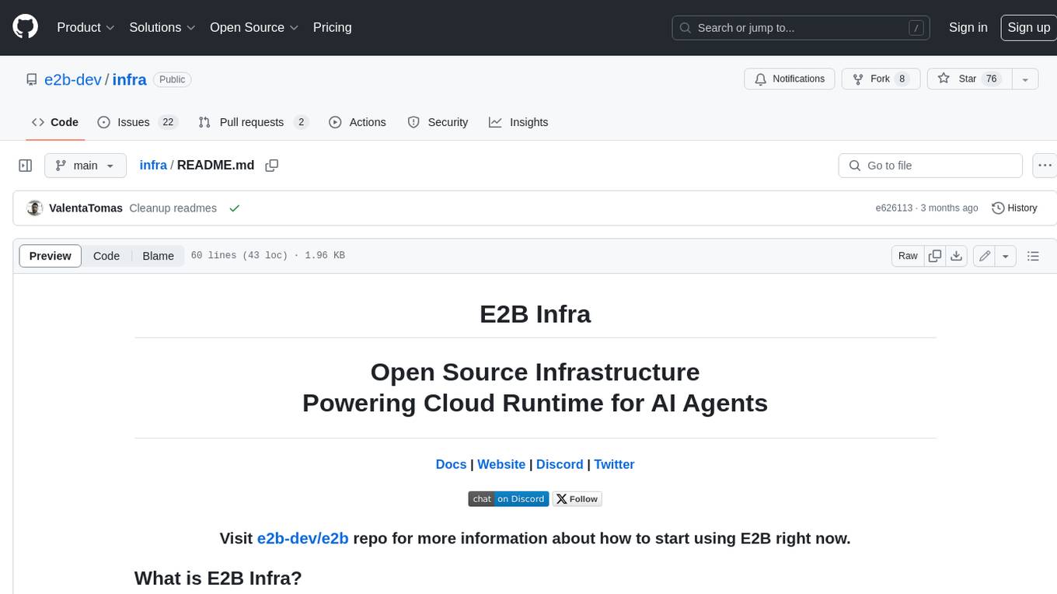Open the GitHub home logo
1057x594 pixels.
click(25, 27)
